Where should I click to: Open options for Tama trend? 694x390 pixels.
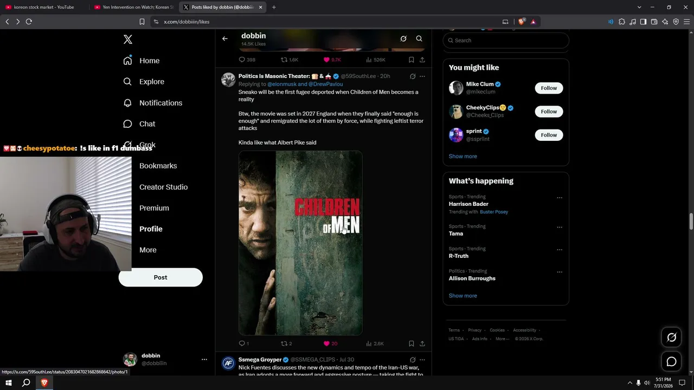pyautogui.click(x=560, y=227)
